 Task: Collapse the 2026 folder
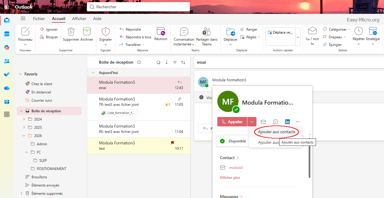click(24, 136)
